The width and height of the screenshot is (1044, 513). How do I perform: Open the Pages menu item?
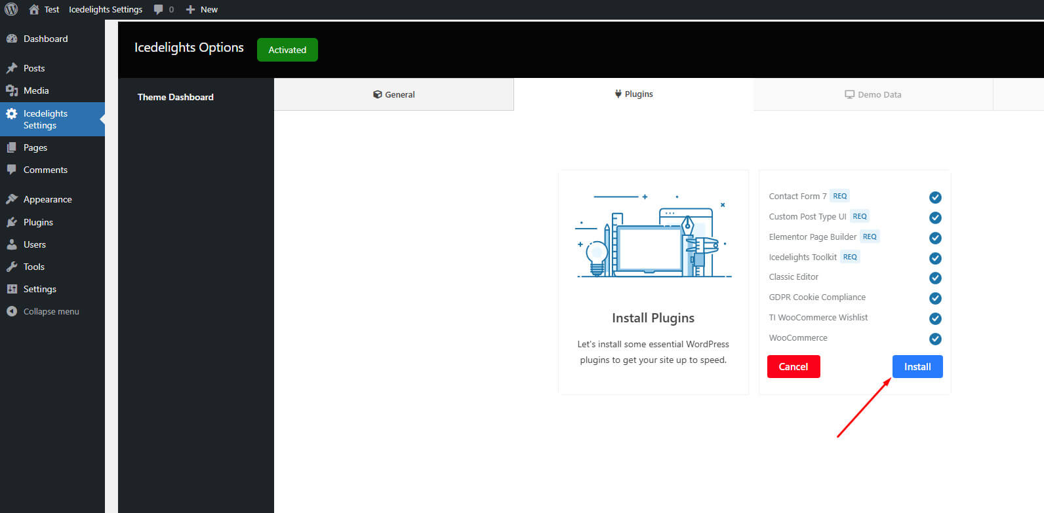[x=52, y=147]
